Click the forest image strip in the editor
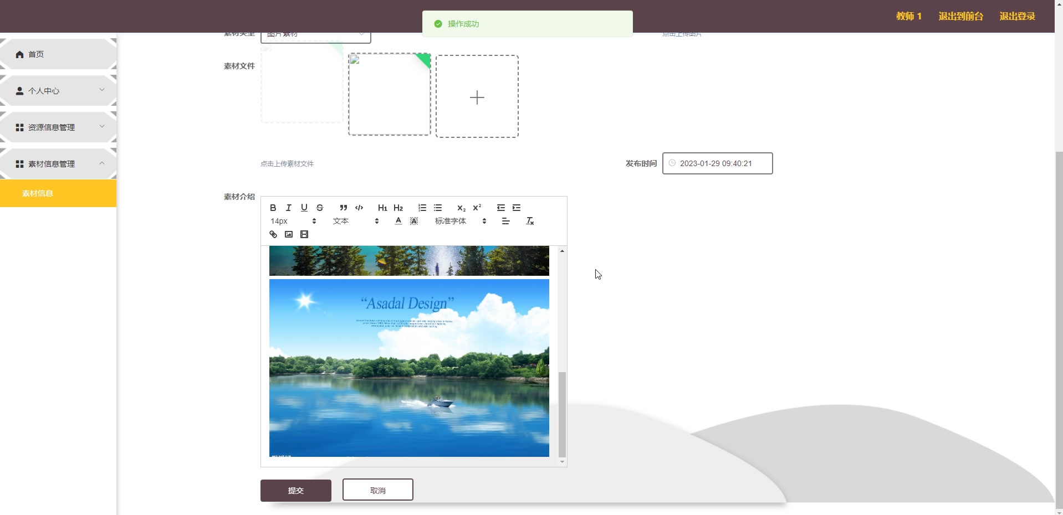 pos(409,261)
